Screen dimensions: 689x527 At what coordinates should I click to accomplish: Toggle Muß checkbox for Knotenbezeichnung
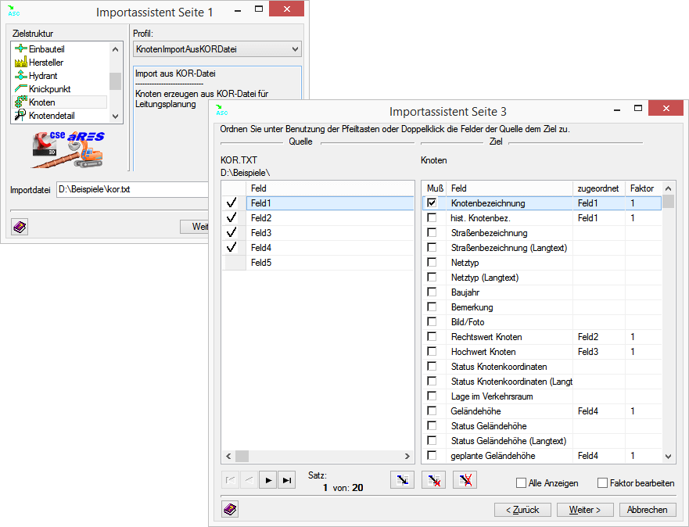[432, 203]
